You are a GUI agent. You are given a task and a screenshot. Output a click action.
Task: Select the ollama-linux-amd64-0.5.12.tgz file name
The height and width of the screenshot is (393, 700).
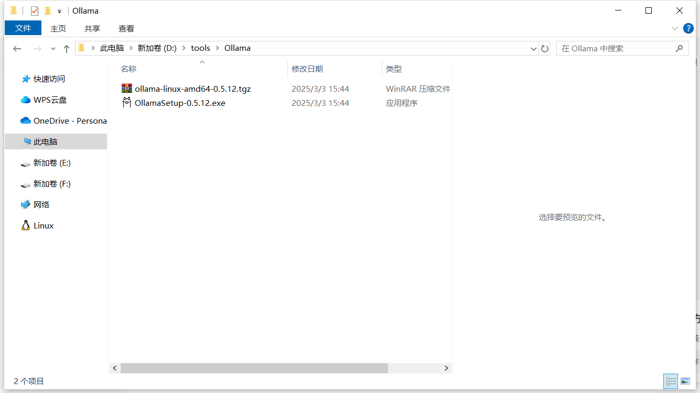(192, 89)
